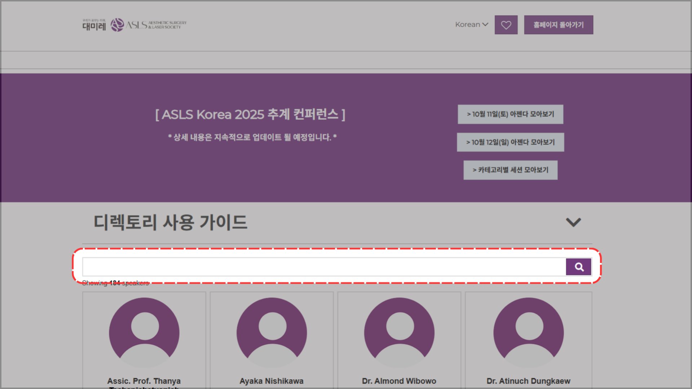Open Ayaka Nishikawa avatar
Image resolution: width=692 pixels, height=389 pixels.
(x=272, y=332)
